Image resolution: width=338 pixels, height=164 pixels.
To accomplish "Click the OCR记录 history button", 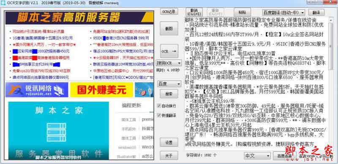I will click(169, 12).
